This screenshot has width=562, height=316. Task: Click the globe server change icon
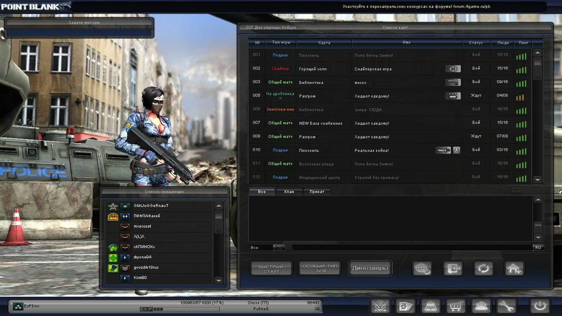(x=422, y=269)
